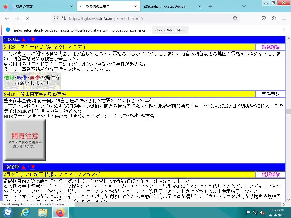The width and height of the screenshot is (291, 218).
Task: Click the vertical scrollbar thumb
Action: pos(288,112)
